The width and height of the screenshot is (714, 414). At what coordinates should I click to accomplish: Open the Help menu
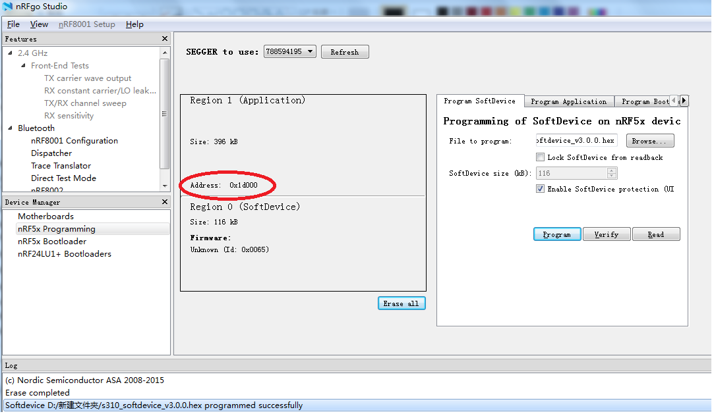point(134,24)
